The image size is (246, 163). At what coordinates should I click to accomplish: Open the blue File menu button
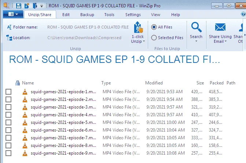[13, 14]
